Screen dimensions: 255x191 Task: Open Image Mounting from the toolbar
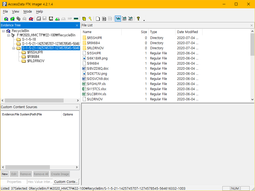pos(18,19)
